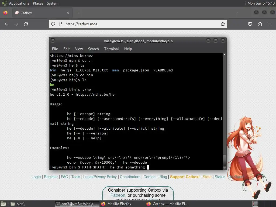276x207 pixels.
Task: Open terminal Help menu
Action: coord(128,49)
